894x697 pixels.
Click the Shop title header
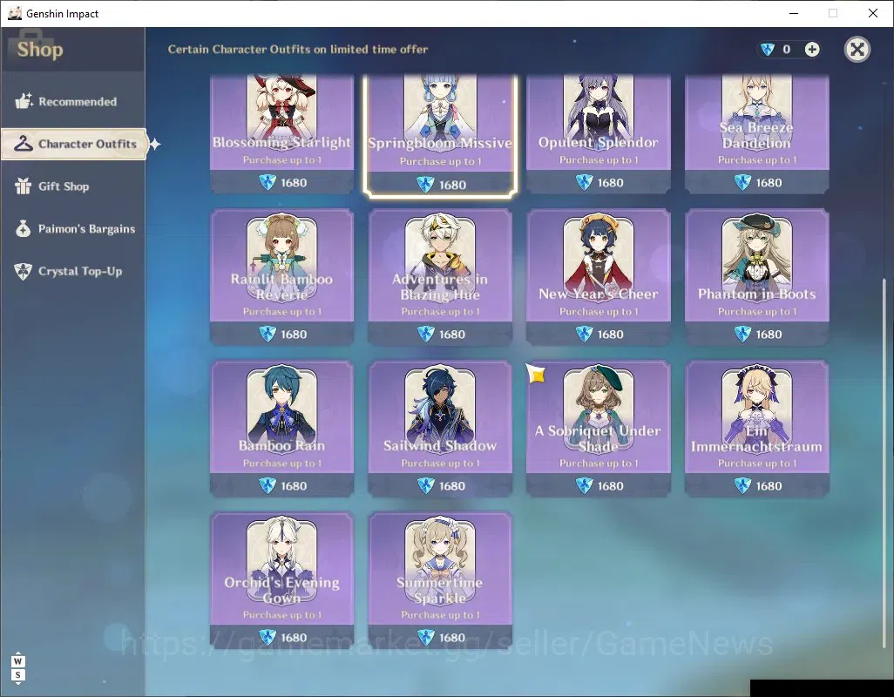pos(40,50)
